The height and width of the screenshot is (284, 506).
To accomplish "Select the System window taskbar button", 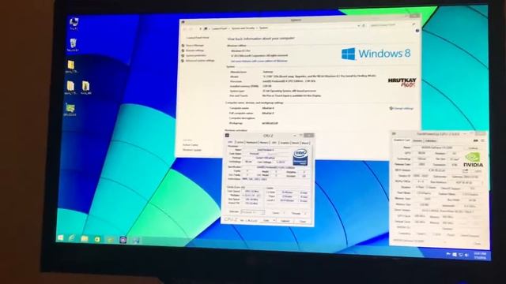I will click(x=136, y=240).
